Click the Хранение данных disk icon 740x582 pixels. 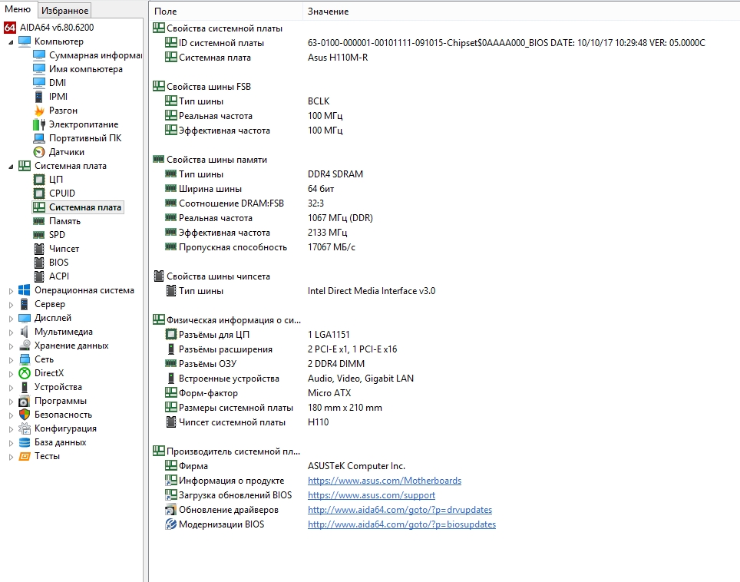pyautogui.click(x=25, y=346)
